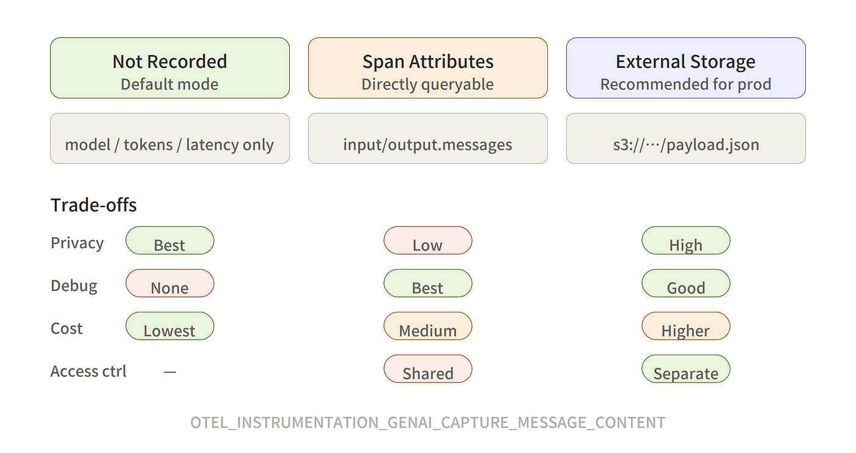Click the OTEL_INSTRUMENTATION_GENAI_CAPTURE_MESSAGE_CONTENT caption

click(427, 422)
